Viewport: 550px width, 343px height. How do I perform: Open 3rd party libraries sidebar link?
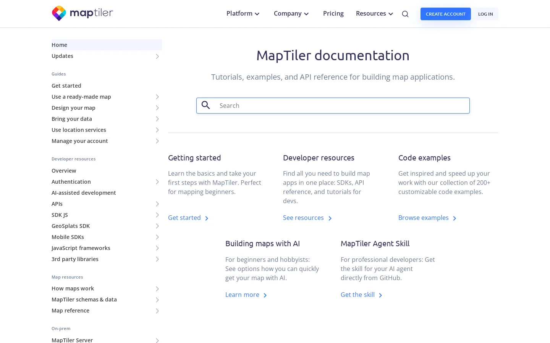(x=75, y=259)
